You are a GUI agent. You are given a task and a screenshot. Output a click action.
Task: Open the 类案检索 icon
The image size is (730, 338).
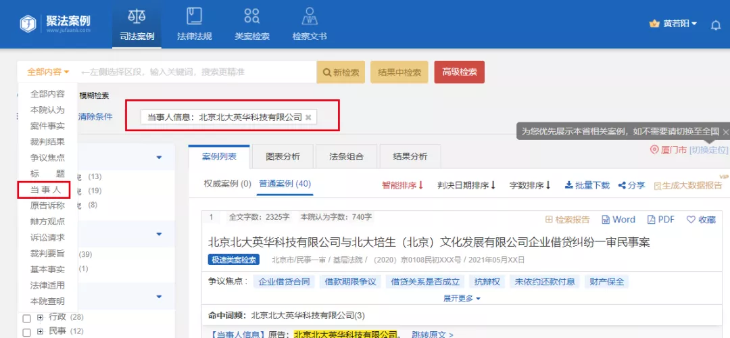click(252, 16)
